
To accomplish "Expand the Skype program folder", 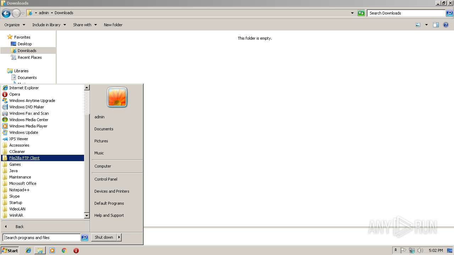I will (43, 196).
